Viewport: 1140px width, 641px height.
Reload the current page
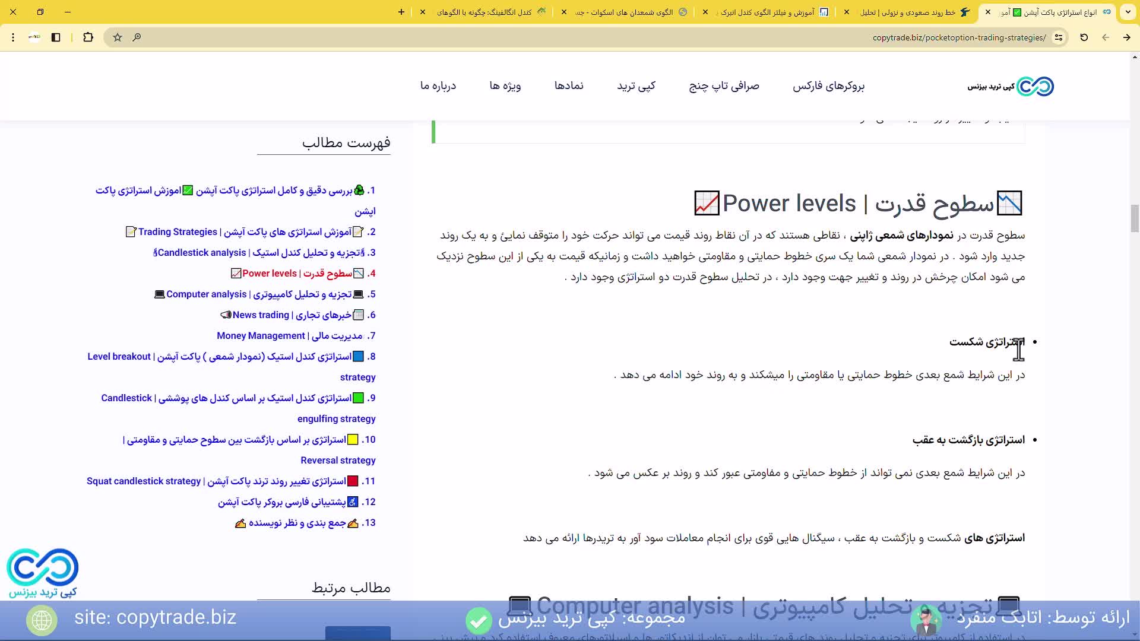point(1084,37)
